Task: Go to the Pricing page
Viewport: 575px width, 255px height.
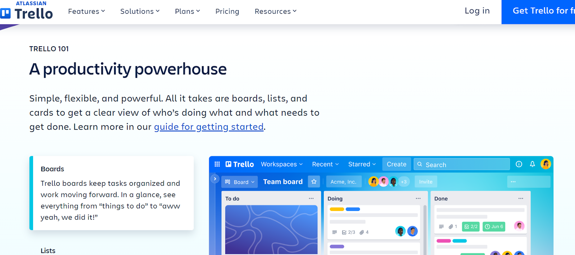Action: point(227,11)
